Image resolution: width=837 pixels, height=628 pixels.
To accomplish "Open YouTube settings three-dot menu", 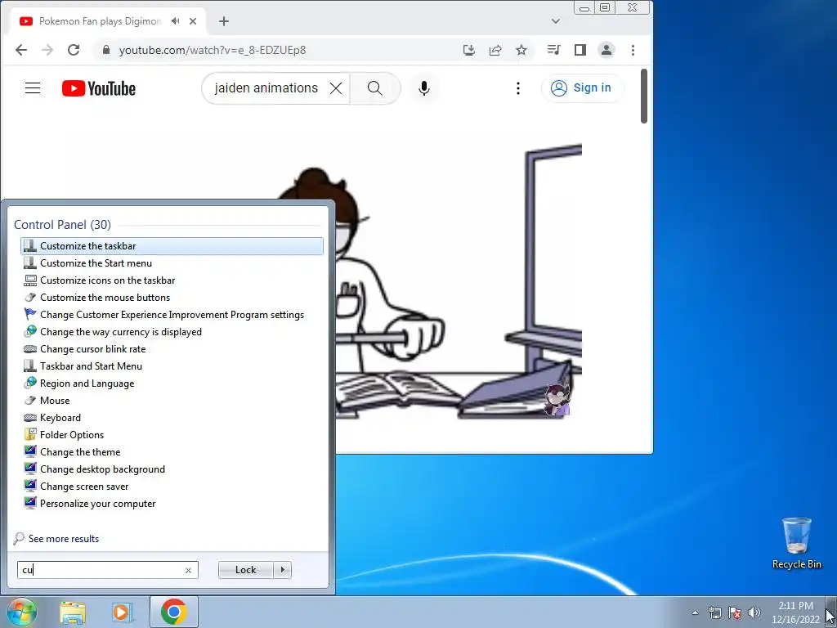I will tap(517, 88).
